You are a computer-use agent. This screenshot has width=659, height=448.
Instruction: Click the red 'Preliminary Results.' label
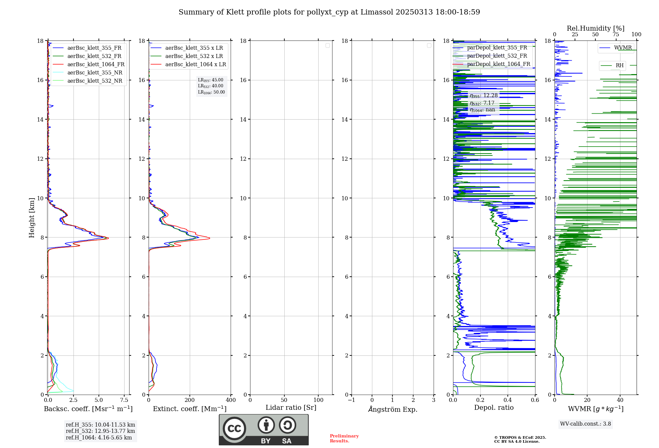click(344, 438)
